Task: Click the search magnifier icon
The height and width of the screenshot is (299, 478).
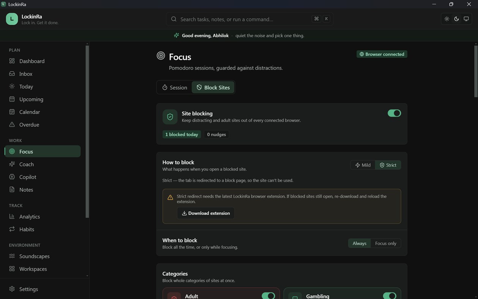Action: coord(174,19)
